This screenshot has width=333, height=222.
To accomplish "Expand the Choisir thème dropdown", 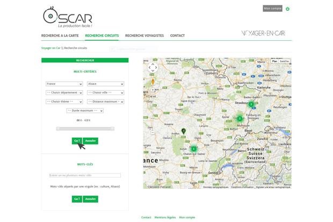I will pyautogui.click(x=64, y=102).
